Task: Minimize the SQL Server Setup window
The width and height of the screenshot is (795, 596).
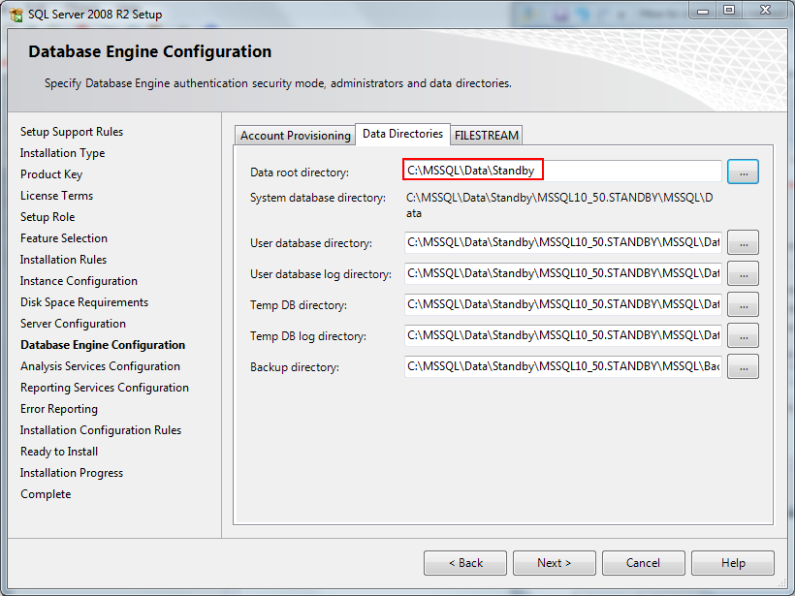Action: pyautogui.click(x=703, y=11)
